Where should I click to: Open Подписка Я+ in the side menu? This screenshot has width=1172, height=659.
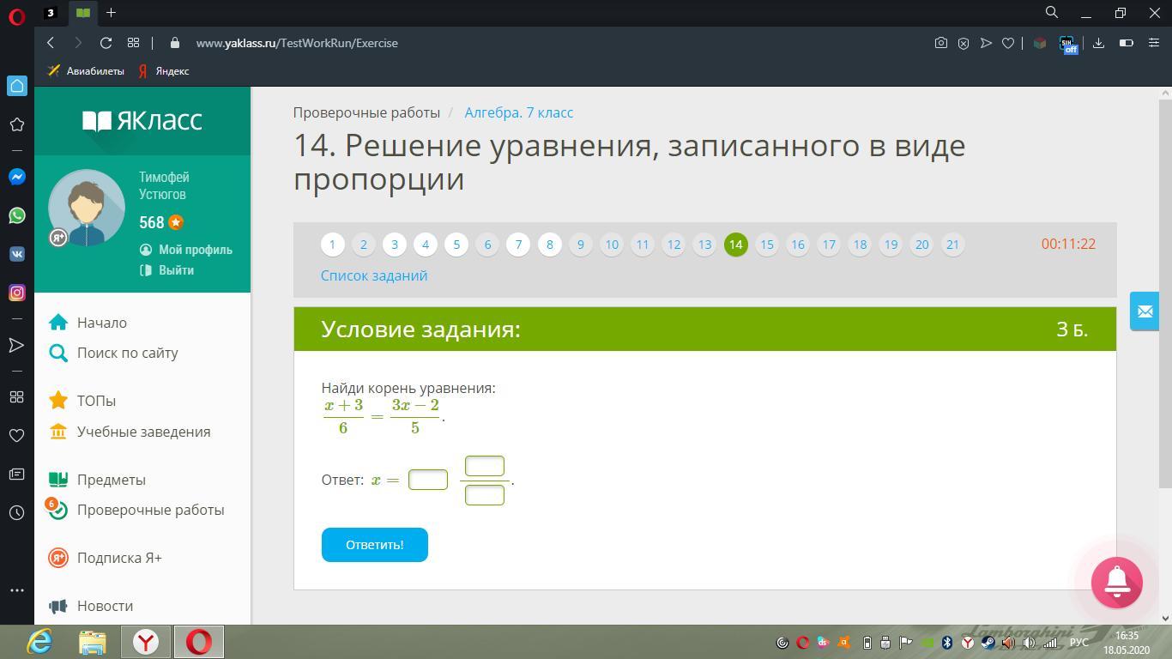coord(119,558)
